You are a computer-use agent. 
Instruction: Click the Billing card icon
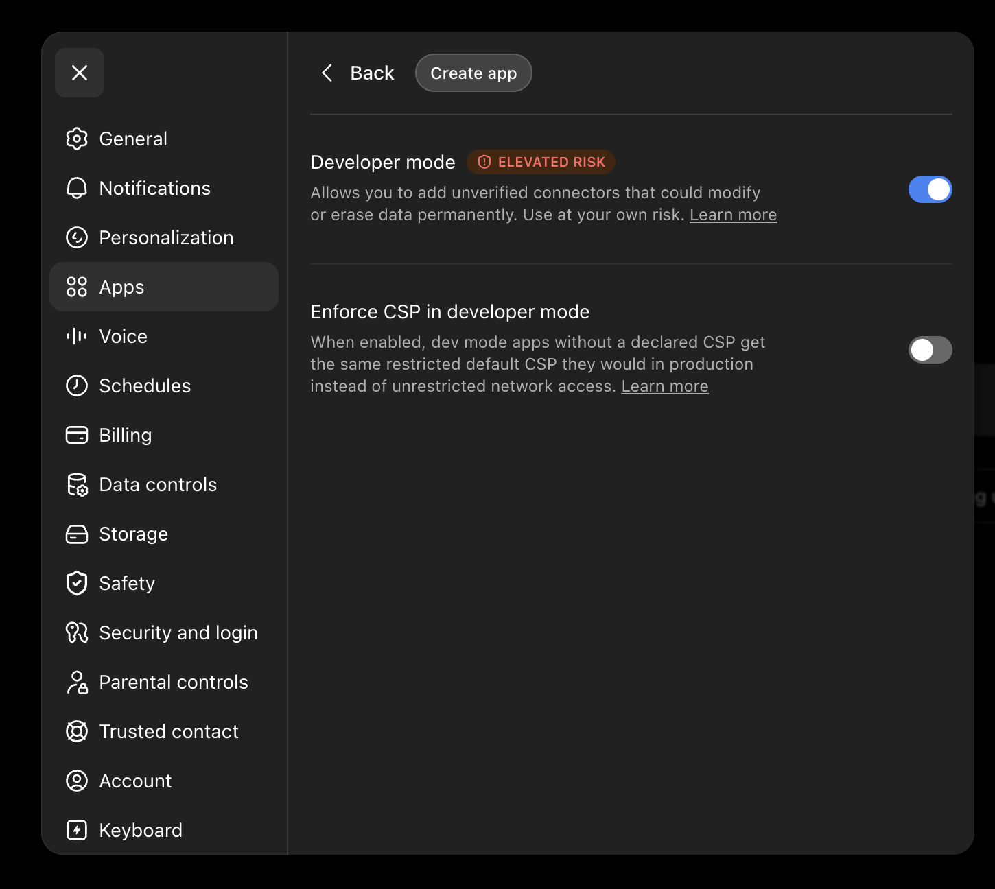(x=77, y=435)
